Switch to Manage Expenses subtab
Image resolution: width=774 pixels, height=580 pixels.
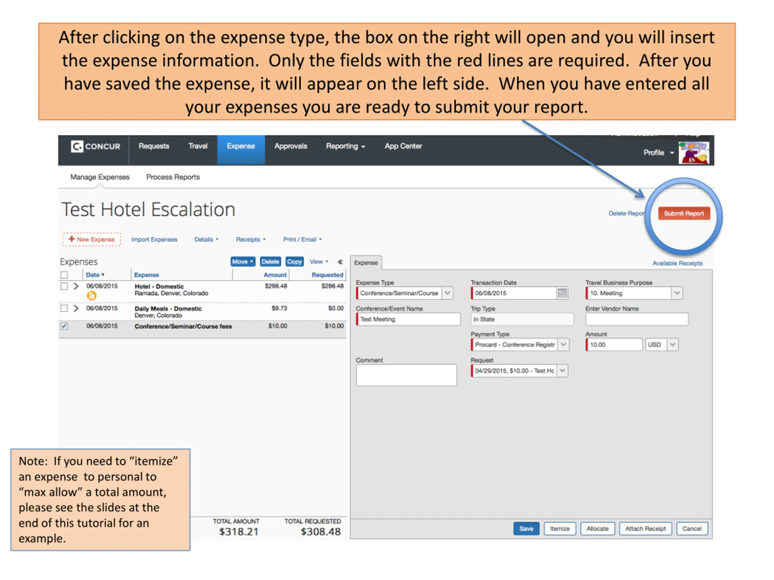click(100, 177)
